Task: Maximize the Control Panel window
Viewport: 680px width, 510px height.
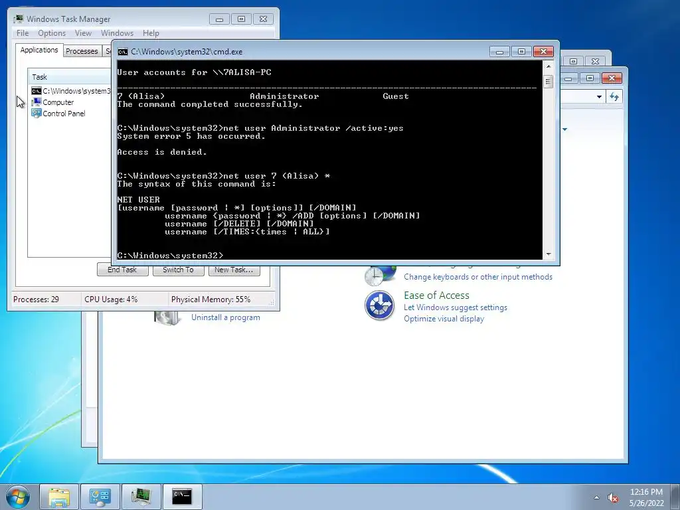Action: tap(590, 78)
